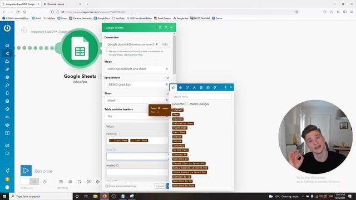
Task: Insert the Status mapping pill
Action: click(x=177, y=137)
